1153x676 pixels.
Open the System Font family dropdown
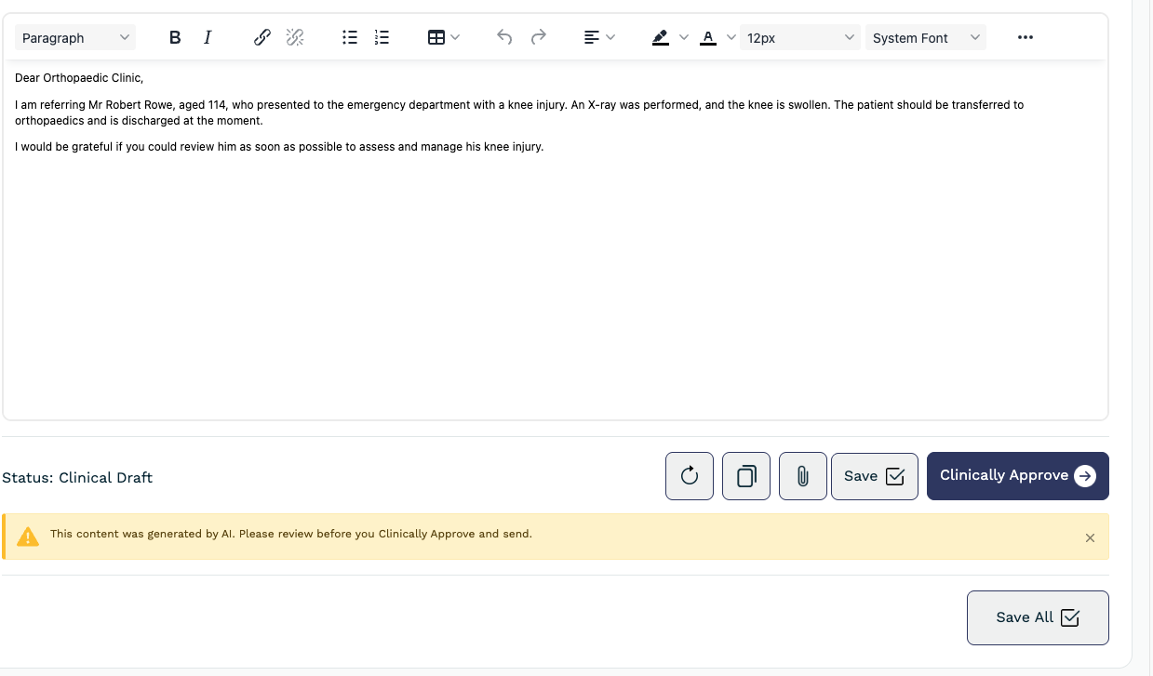[x=925, y=38]
